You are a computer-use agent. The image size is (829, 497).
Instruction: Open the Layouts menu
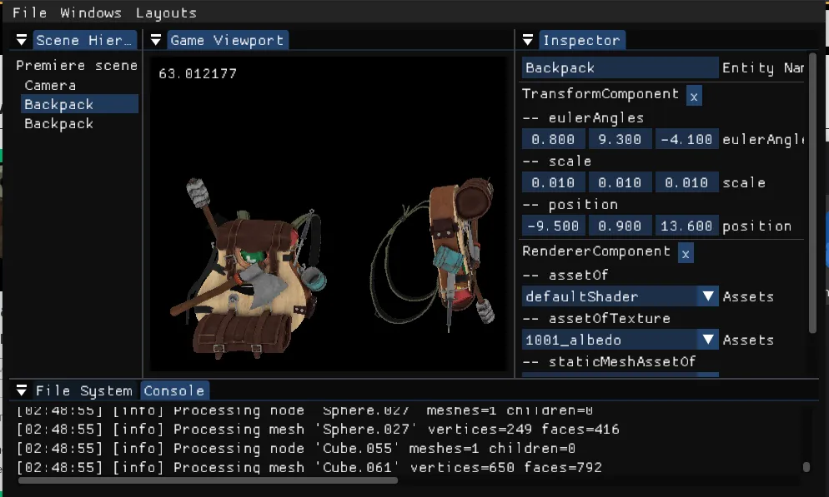[x=166, y=12]
